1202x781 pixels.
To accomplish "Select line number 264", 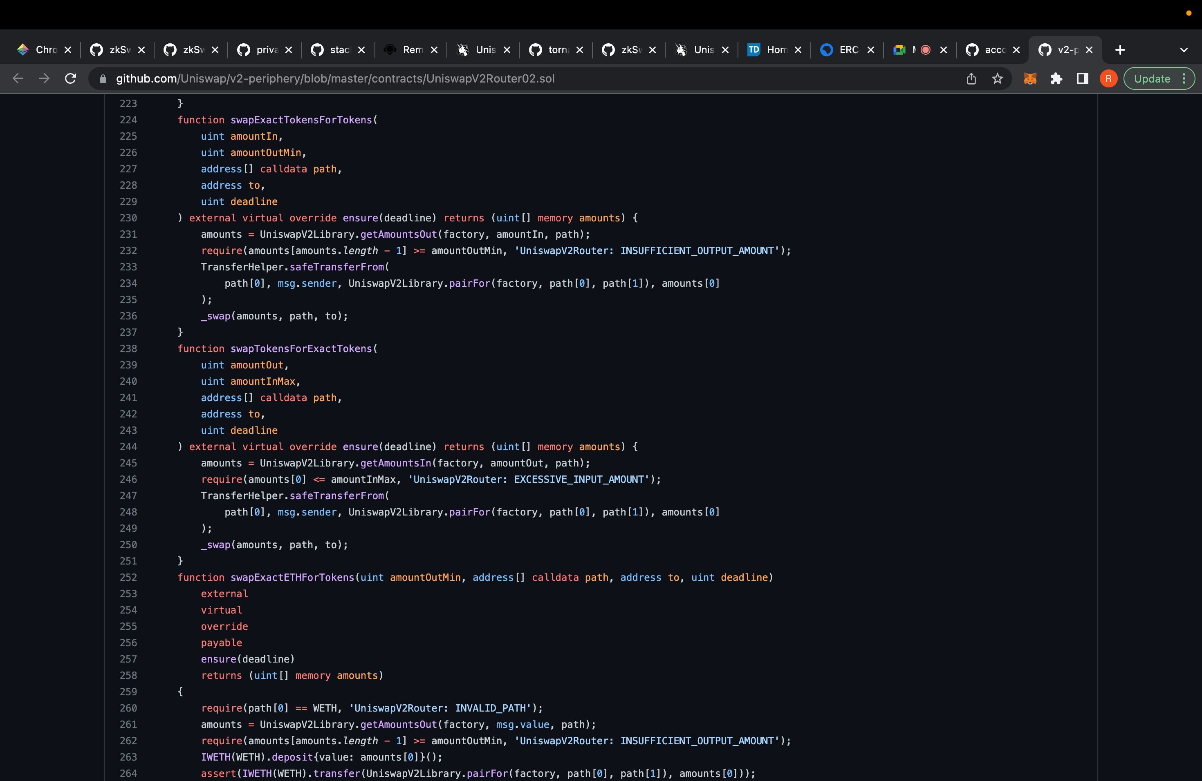I will point(128,773).
